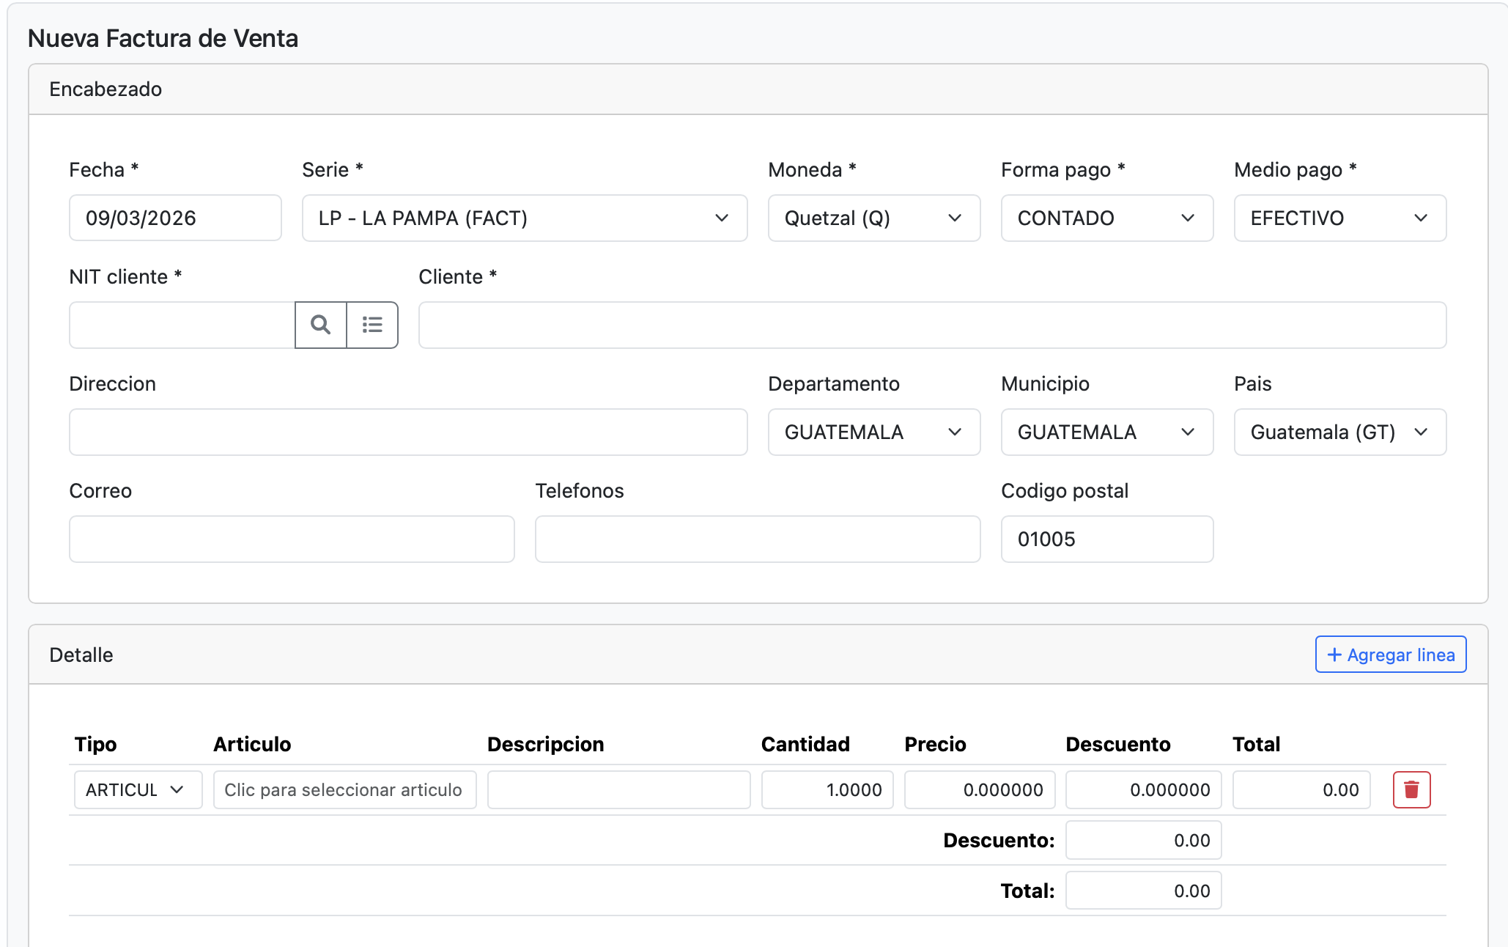Expand the Tipo ARTICULO dropdown

tap(138, 790)
